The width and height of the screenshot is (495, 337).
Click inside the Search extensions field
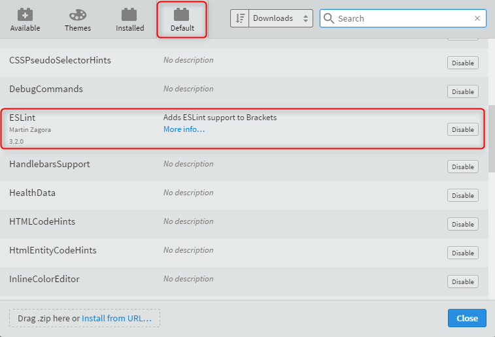[403, 18]
